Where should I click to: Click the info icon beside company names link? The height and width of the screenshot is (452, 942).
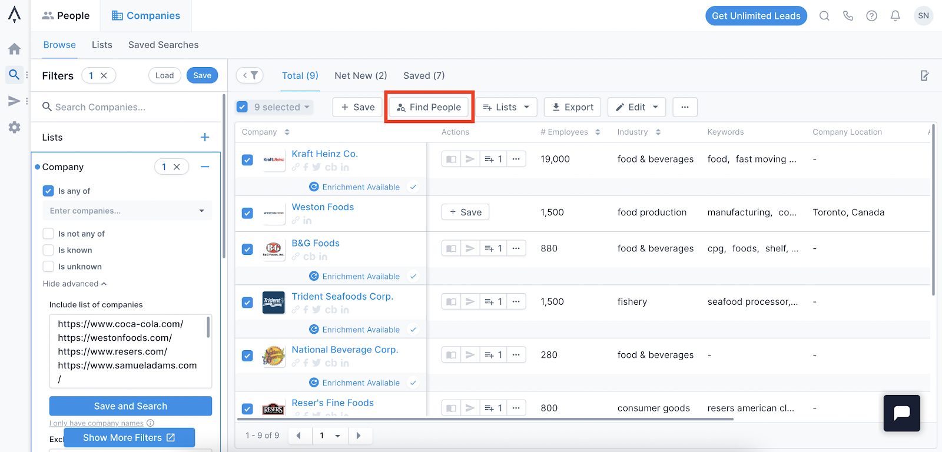click(x=150, y=423)
